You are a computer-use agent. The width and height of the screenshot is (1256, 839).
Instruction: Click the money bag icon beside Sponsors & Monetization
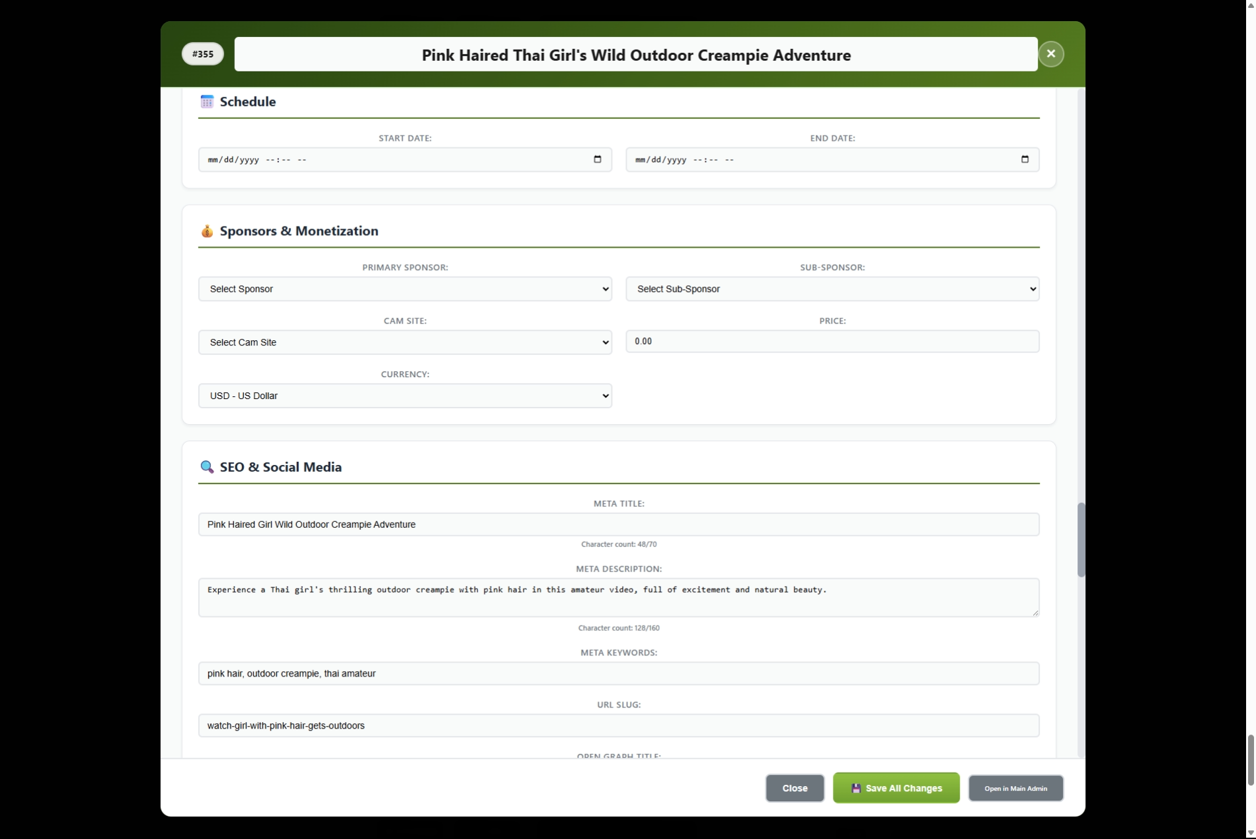206,231
